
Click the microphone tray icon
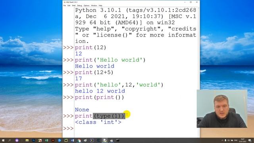225,140
